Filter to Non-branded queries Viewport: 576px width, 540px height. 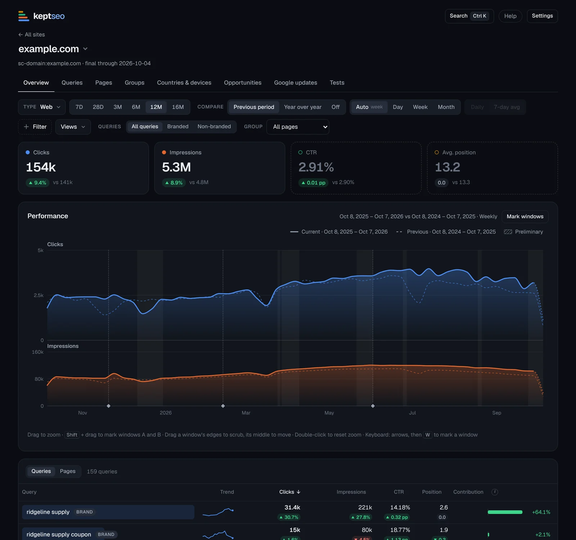tap(214, 126)
